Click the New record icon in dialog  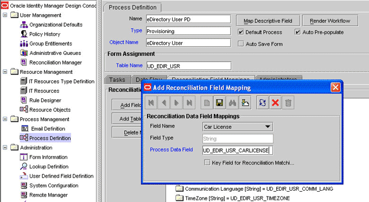[x=207, y=103]
